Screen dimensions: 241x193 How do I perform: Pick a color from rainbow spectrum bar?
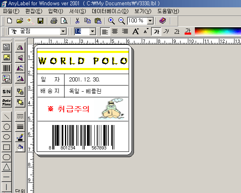tap(218, 31)
